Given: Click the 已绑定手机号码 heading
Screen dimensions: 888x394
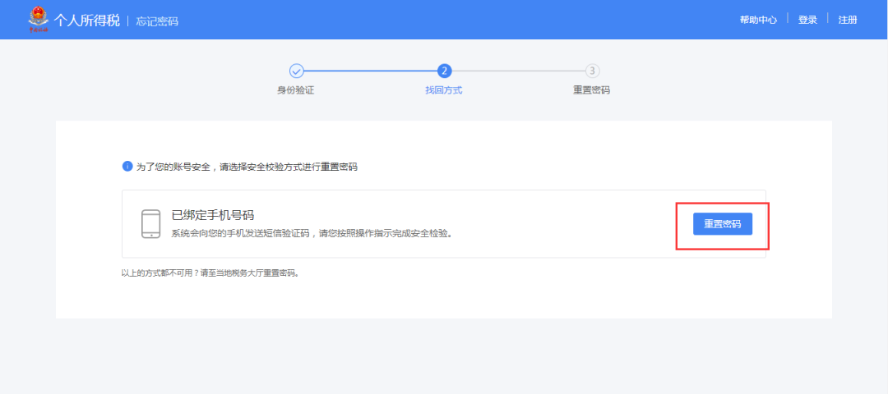Looking at the screenshot, I should point(212,216).
